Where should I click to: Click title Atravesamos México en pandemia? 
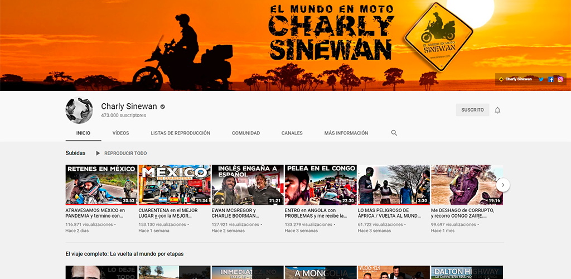coord(95,213)
